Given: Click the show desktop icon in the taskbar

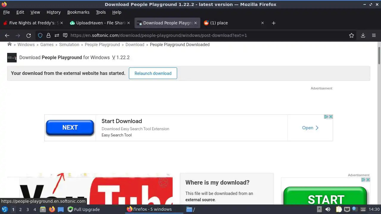Looking at the screenshot, I should point(61,209).
